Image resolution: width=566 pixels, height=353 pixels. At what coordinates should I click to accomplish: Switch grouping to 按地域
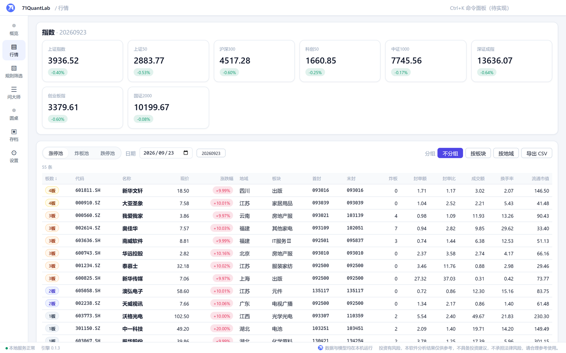(x=506, y=153)
